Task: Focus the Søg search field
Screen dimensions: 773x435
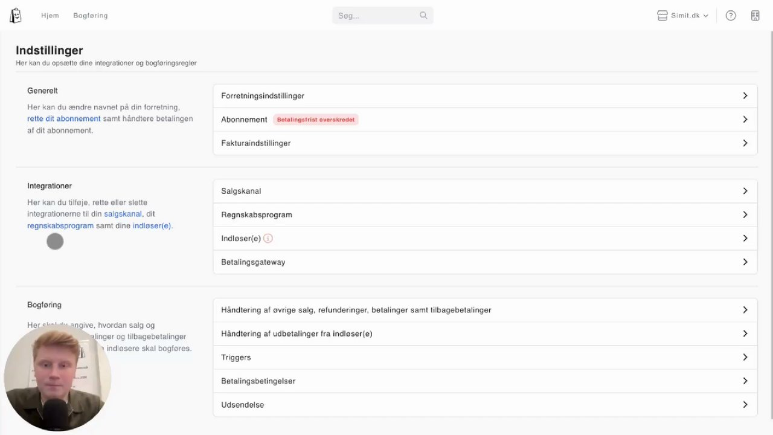Action: pyautogui.click(x=374, y=16)
